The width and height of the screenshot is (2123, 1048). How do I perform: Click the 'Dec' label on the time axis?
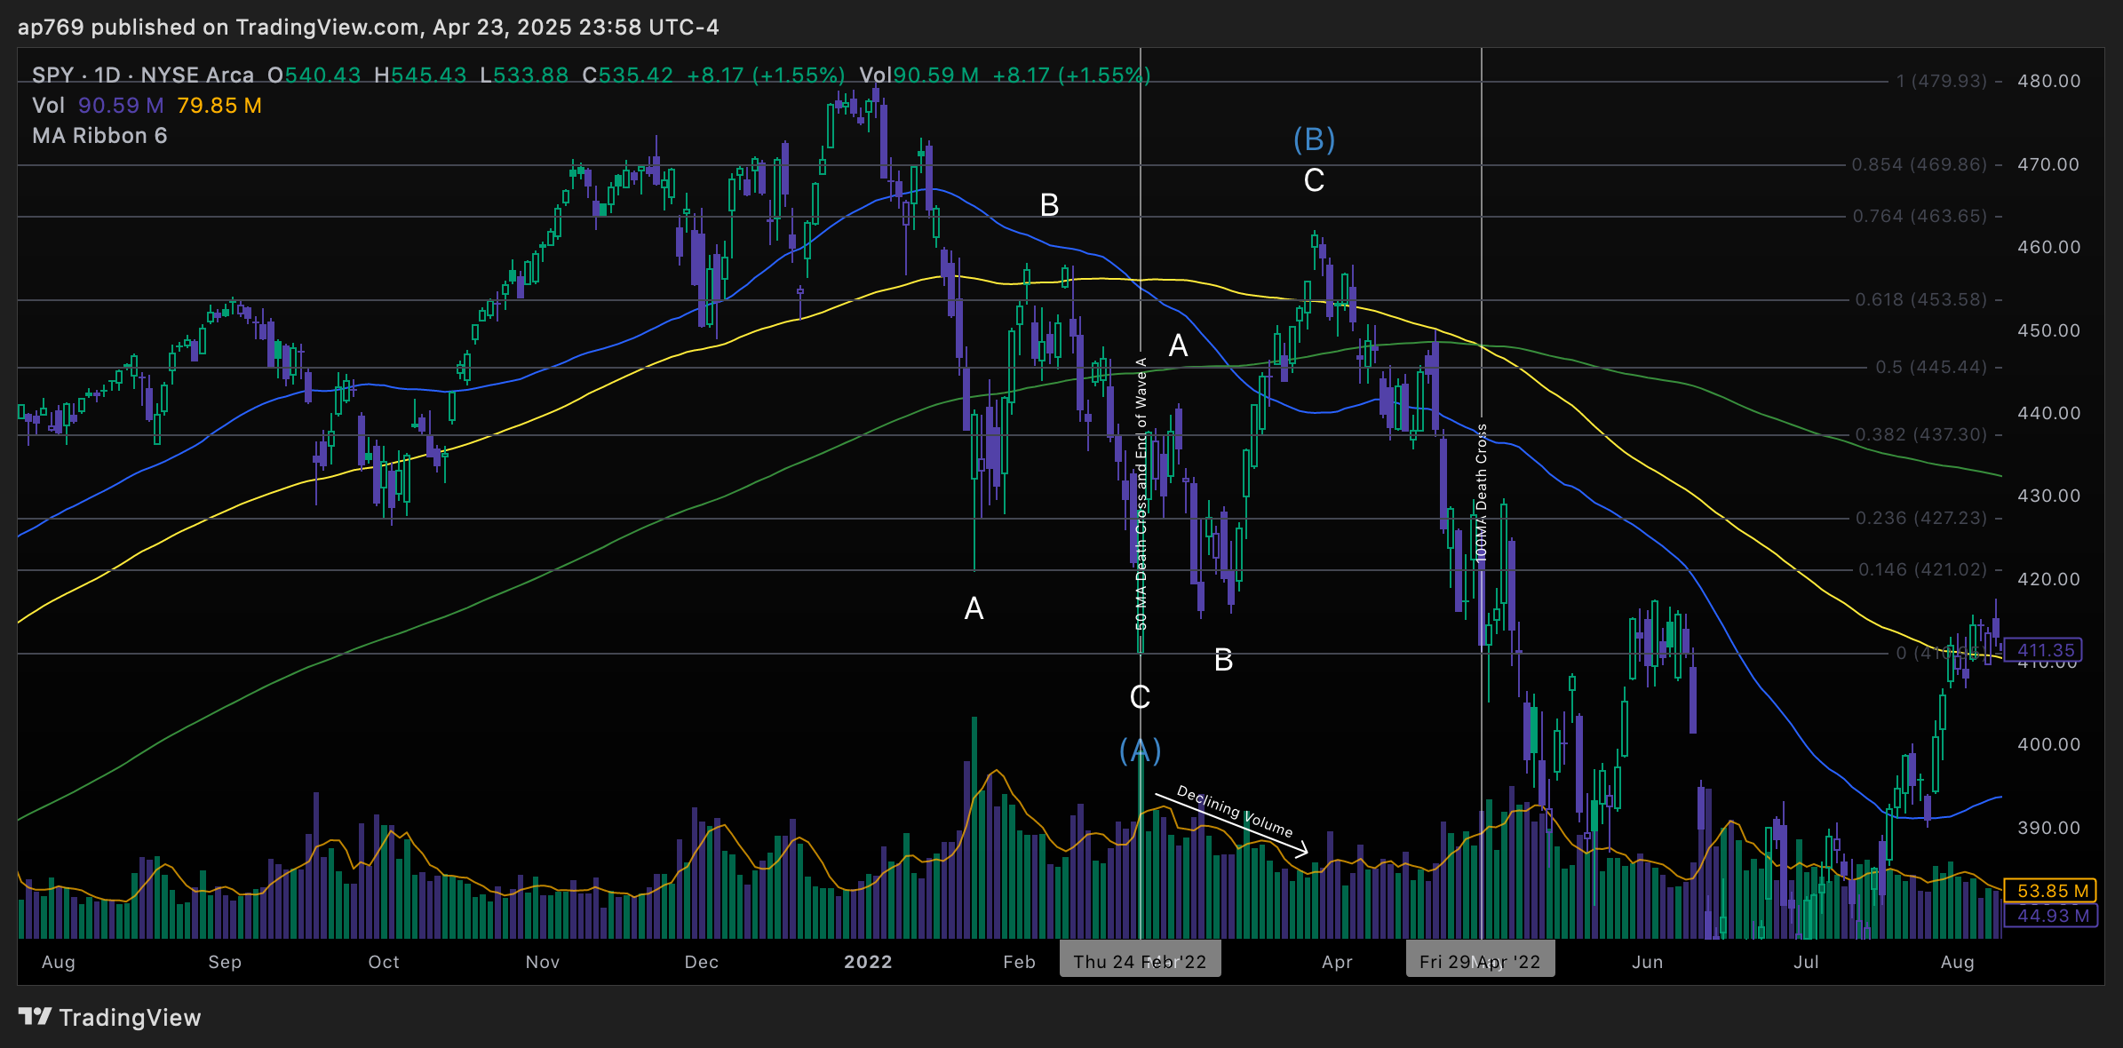click(702, 962)
